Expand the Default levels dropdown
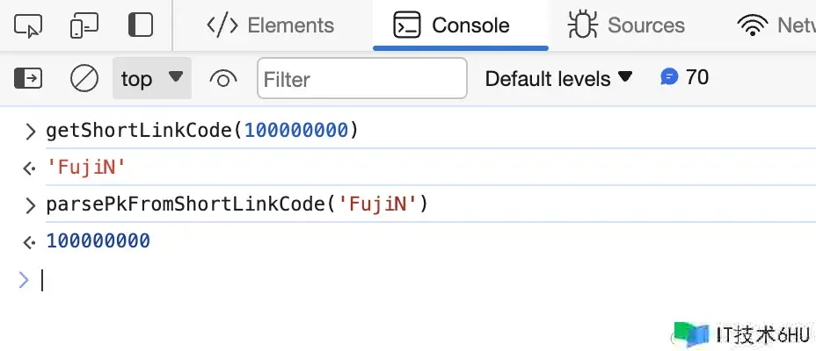 coord(559,79)
